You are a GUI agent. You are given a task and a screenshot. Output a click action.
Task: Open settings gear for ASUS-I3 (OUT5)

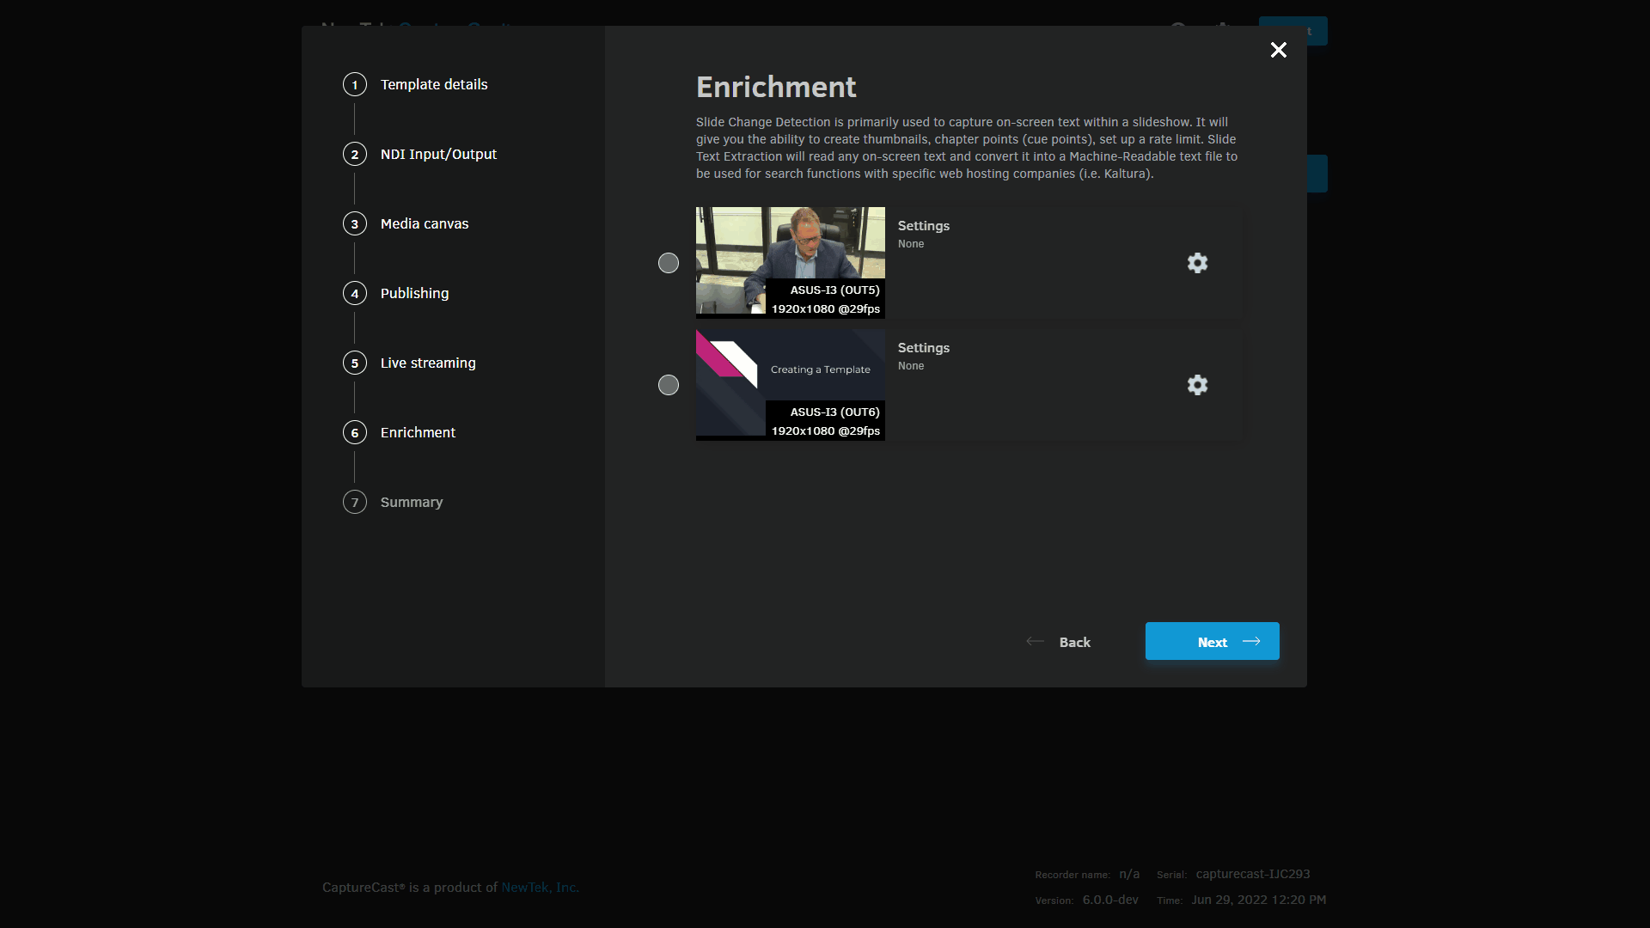(1197, 263)
